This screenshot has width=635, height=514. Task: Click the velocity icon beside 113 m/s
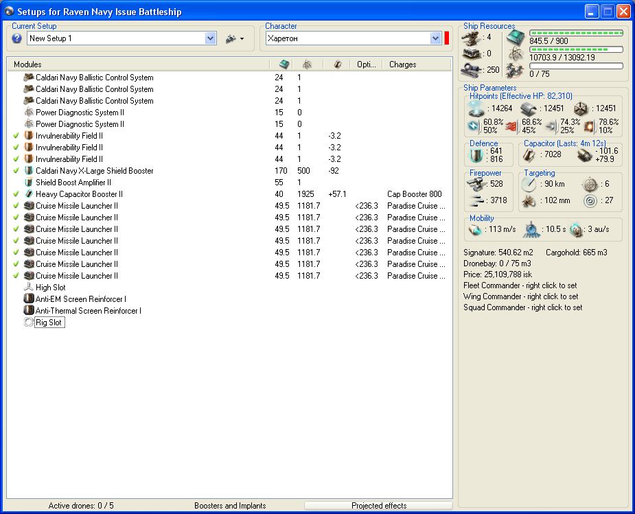(474, 229)
